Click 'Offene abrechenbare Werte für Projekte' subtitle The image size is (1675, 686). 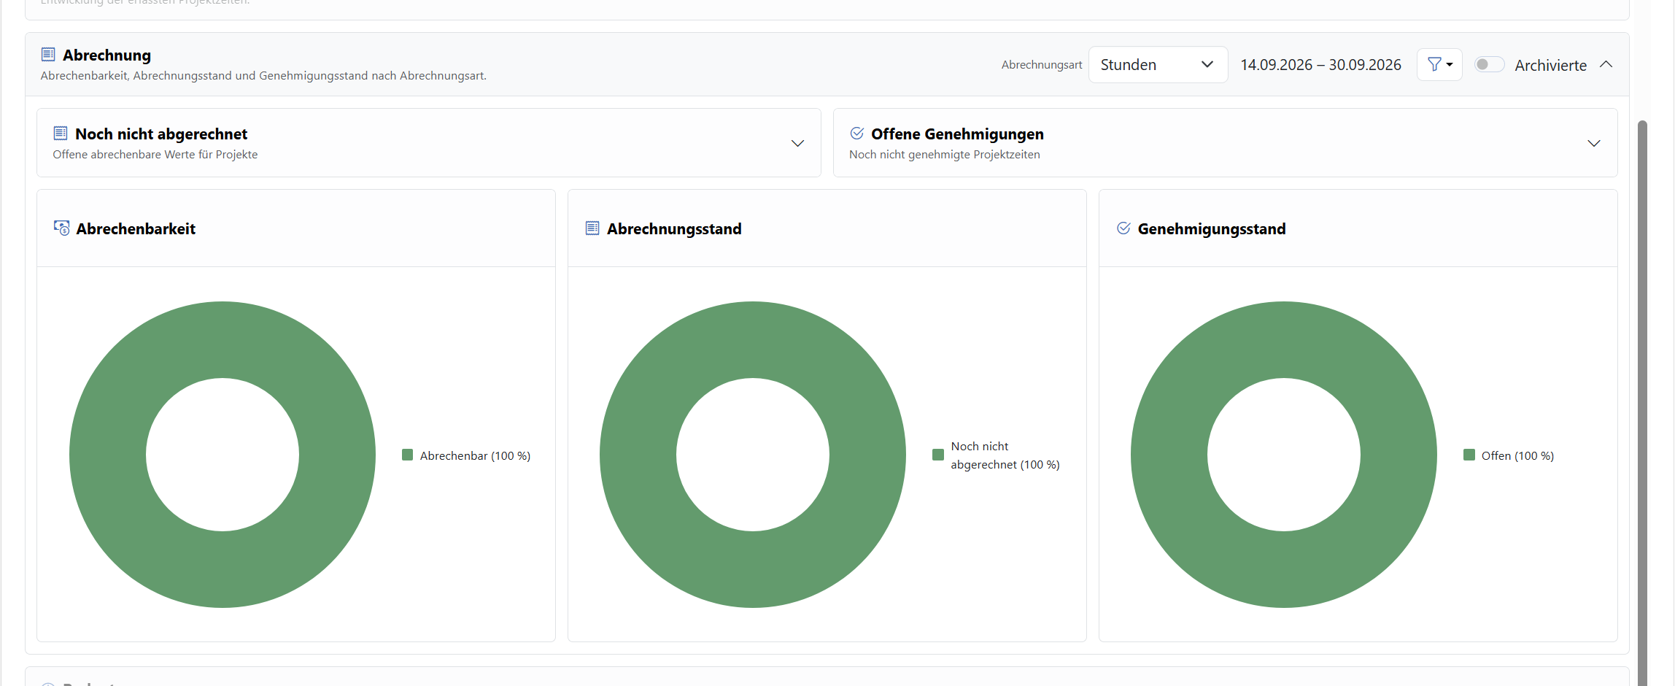[x=155, y=154]
